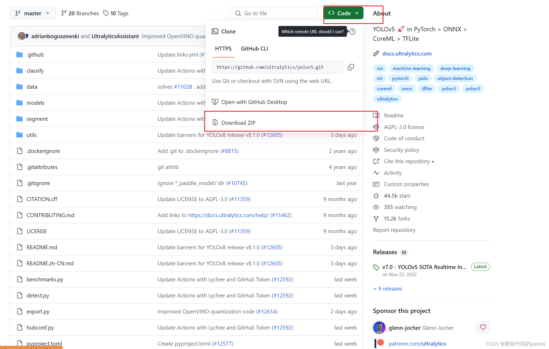The width and height of the screenshot is (549, 349).
Task: Click into the Go to file search field
Action: (x=274, y=13)
